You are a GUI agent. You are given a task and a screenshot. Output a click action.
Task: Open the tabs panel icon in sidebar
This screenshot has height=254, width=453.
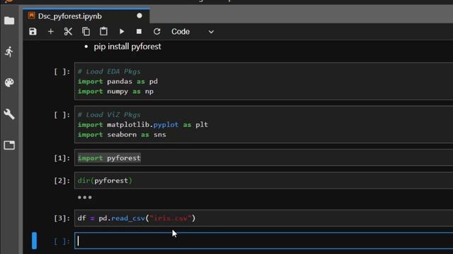(x=9, y=145)
